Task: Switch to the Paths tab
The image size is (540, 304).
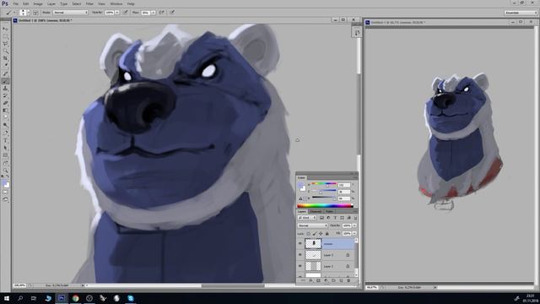Action: (x=329, y=211)
